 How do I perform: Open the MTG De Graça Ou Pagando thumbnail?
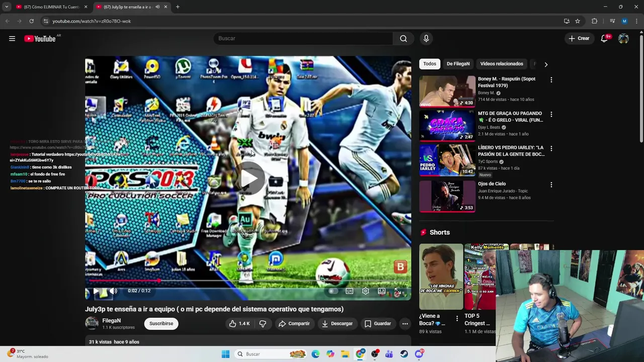click(447, 126)
